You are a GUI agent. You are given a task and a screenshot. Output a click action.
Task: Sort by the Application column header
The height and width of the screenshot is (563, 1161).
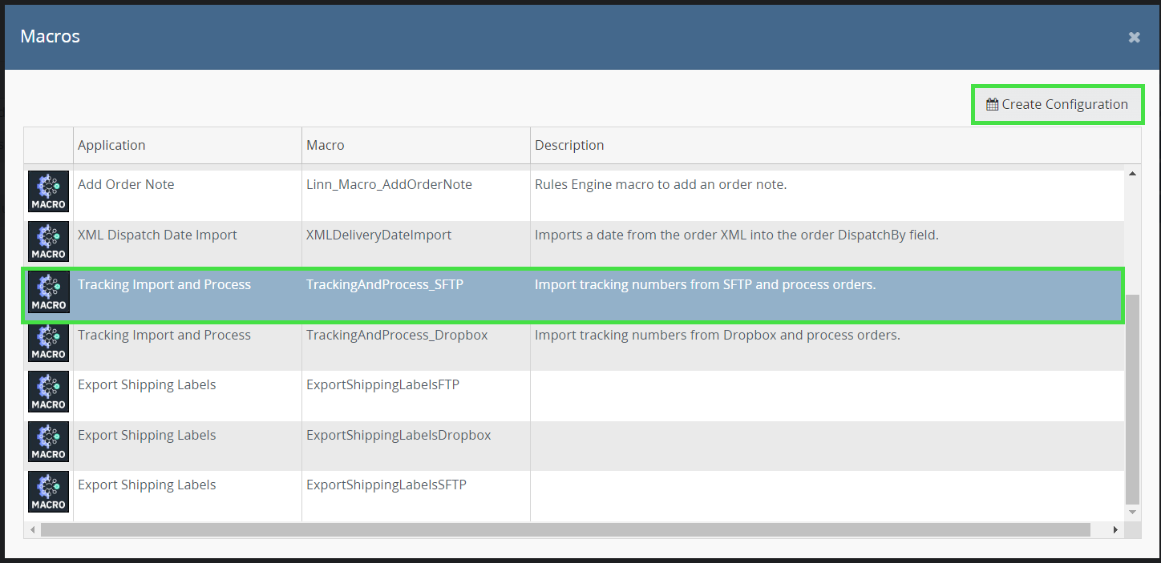[111, 145]
